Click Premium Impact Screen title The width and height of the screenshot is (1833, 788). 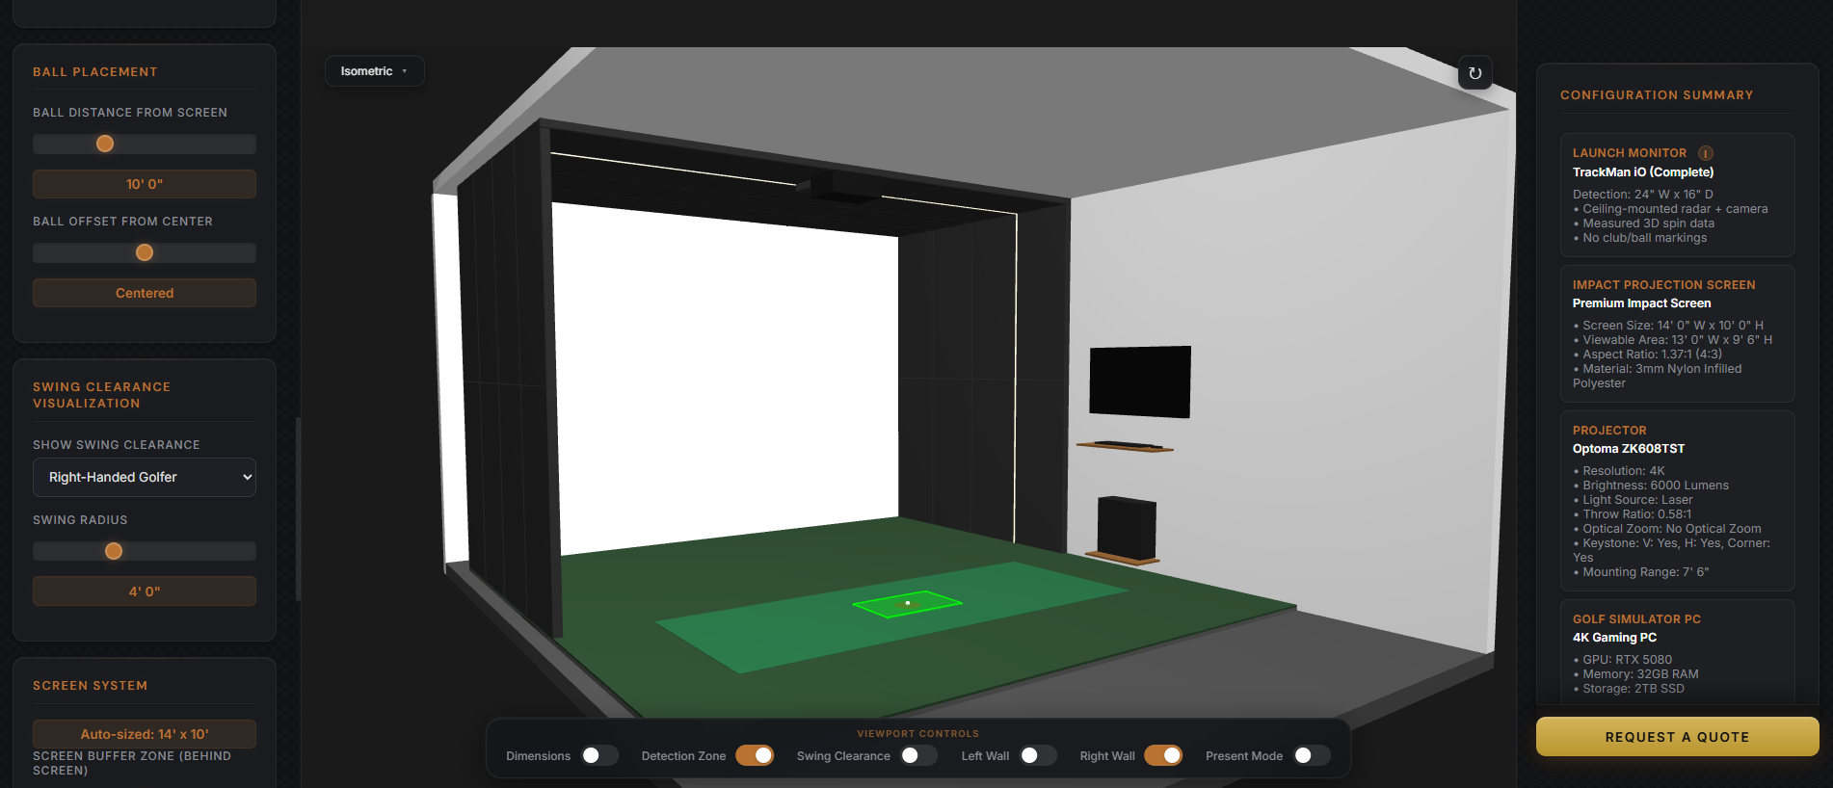point(1641,303)
